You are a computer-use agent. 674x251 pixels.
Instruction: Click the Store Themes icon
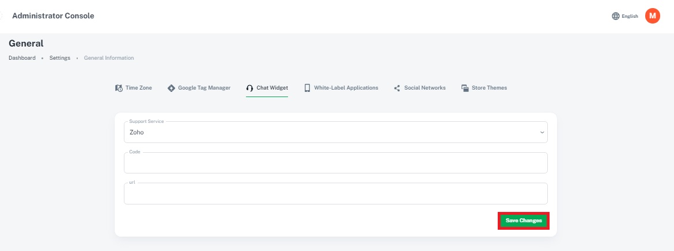(x=464, y=88)
